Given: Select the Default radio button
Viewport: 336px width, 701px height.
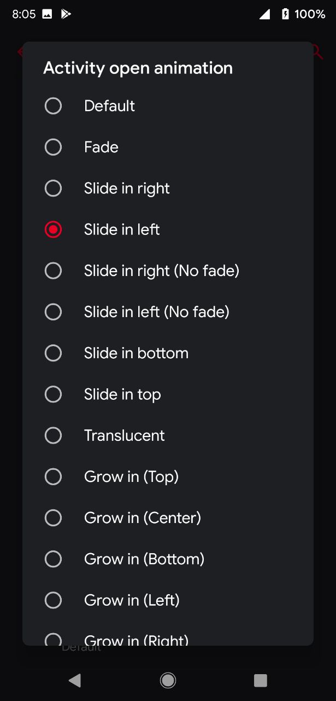Looking at the screenshot, I should (168, 106).
